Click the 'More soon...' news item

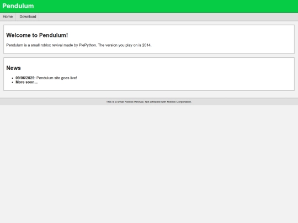pyautogui.click(x=26, y=82)
